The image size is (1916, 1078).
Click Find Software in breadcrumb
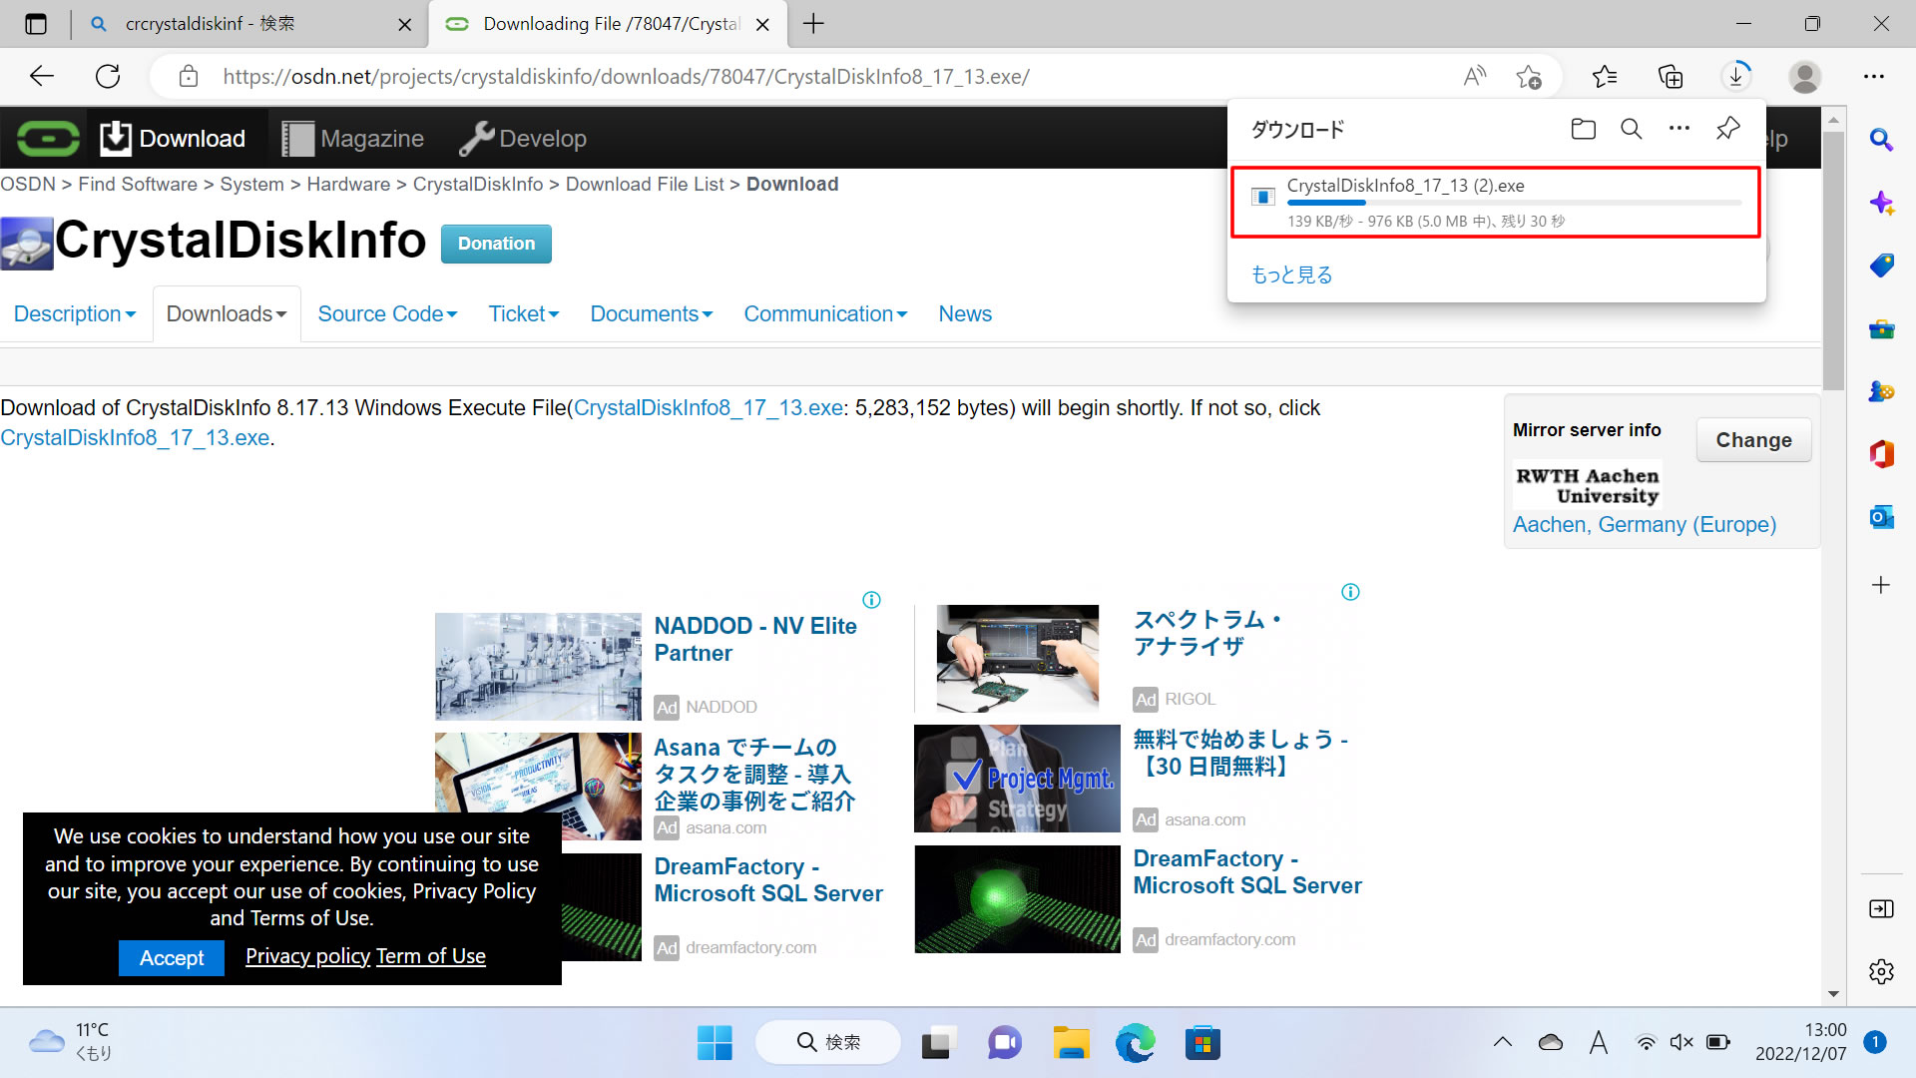point(138,185)
